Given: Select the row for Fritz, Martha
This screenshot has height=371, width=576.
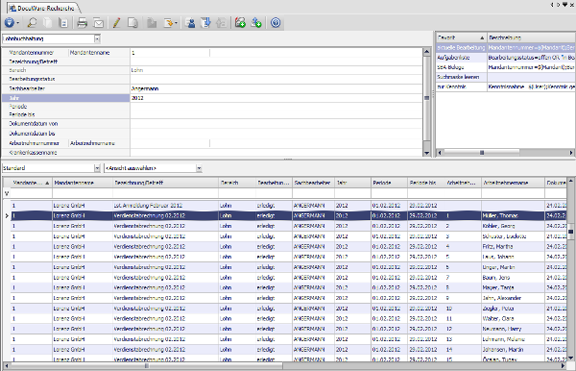Looking at the screenshot, I should coord(288,246).
